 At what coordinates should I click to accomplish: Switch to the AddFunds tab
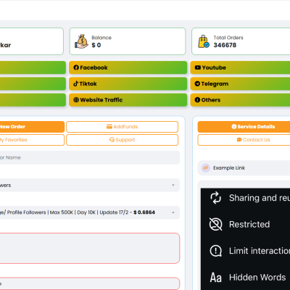[123, 127]
